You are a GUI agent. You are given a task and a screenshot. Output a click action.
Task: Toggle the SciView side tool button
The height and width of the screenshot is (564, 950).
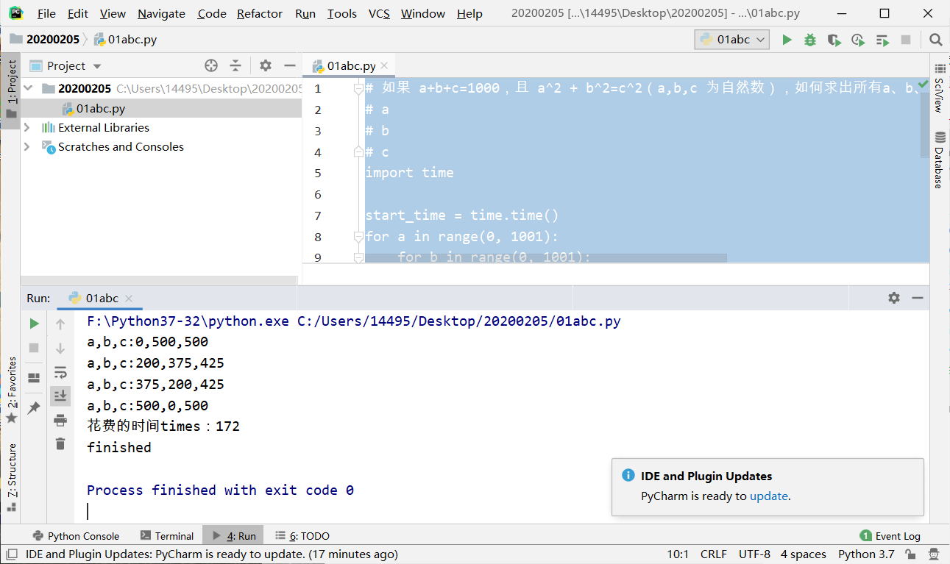940,88
